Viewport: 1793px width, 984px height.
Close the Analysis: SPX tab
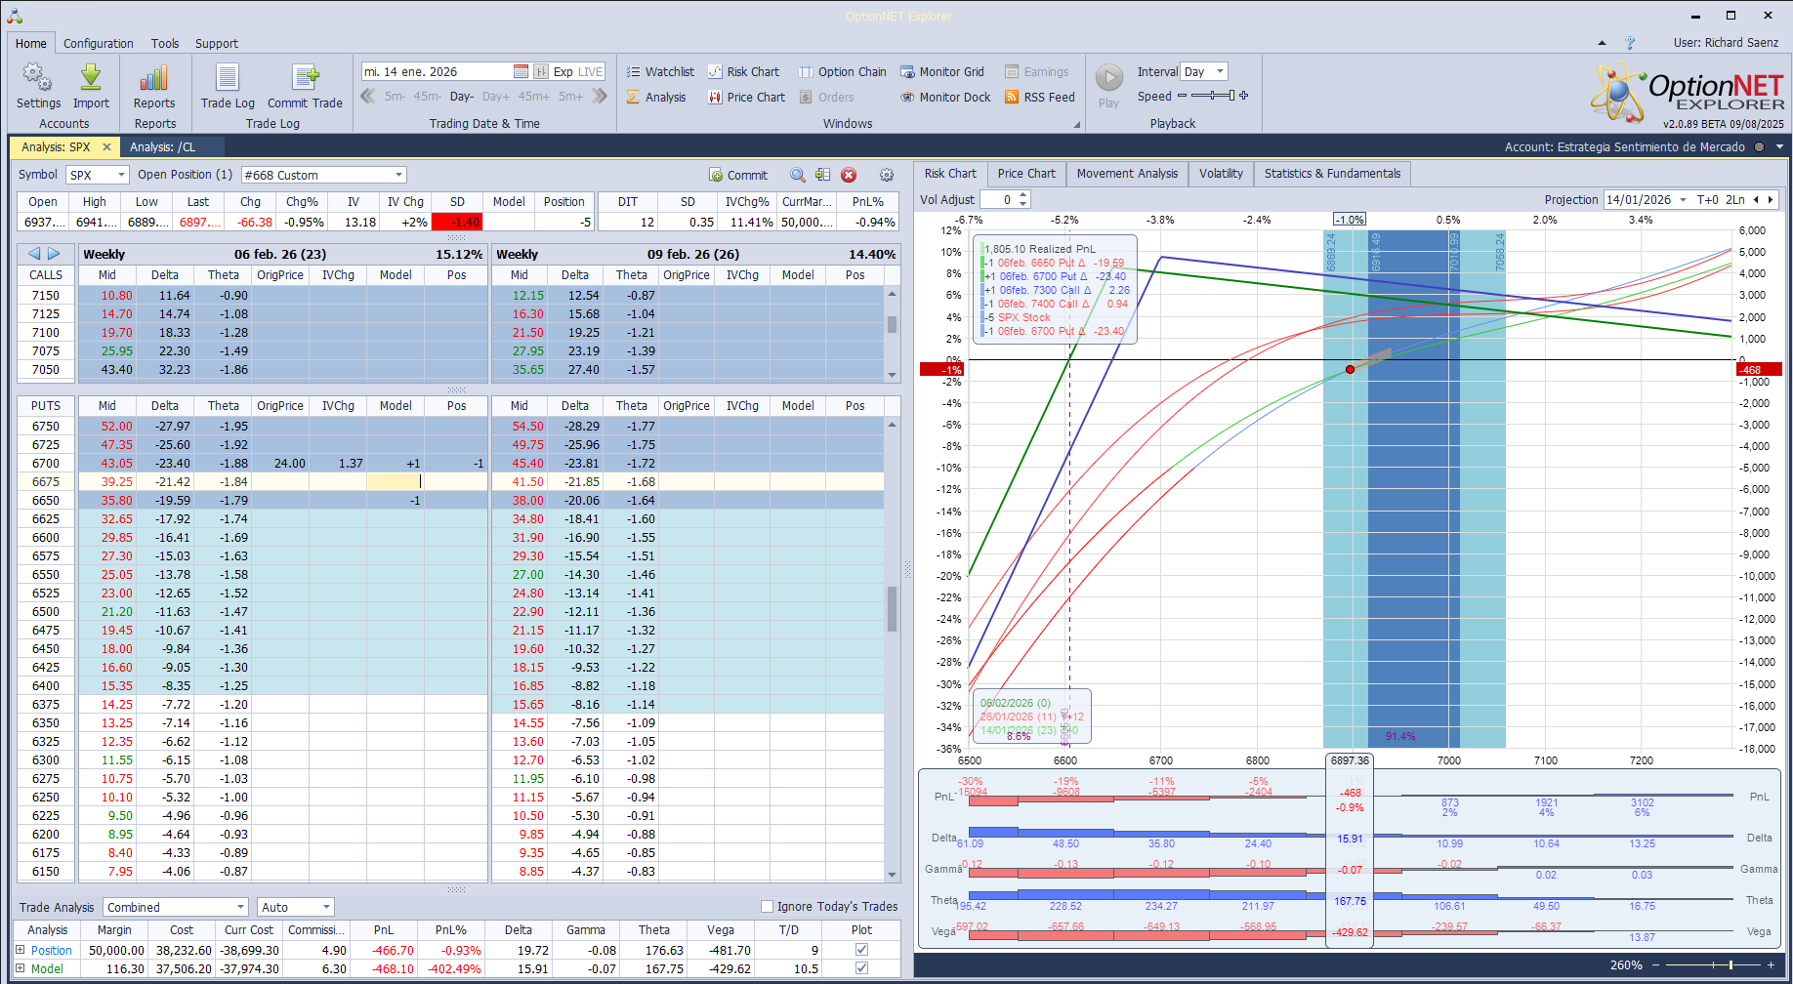pyautogui.click(x=107, y=146)
